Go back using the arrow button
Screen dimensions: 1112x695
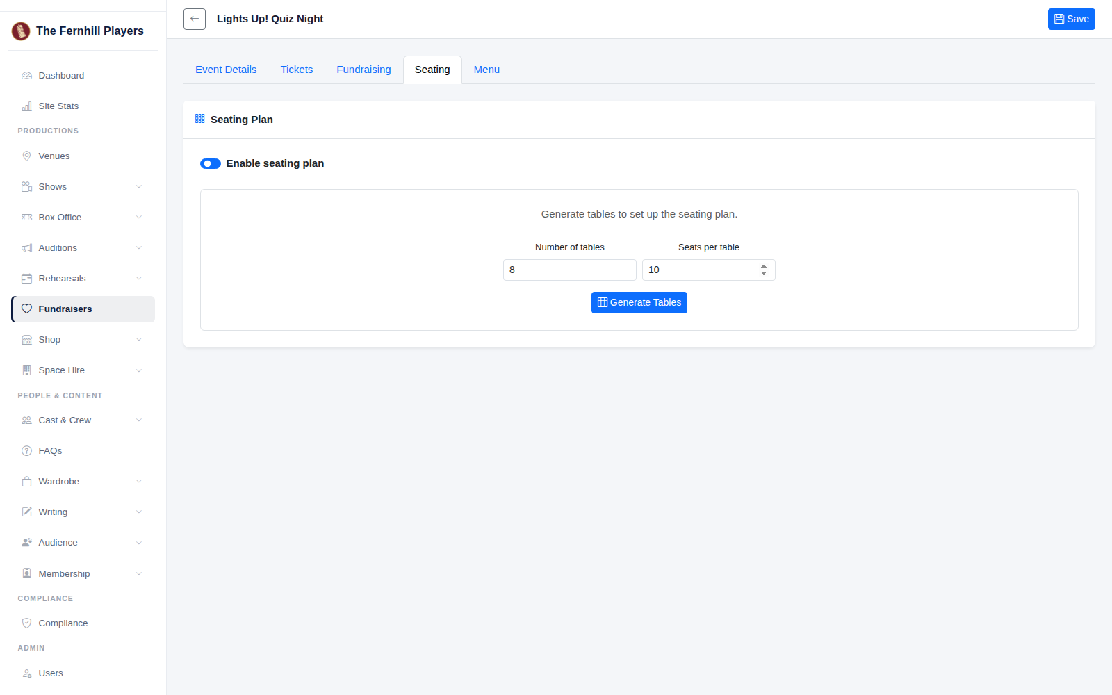click(195, 19)
